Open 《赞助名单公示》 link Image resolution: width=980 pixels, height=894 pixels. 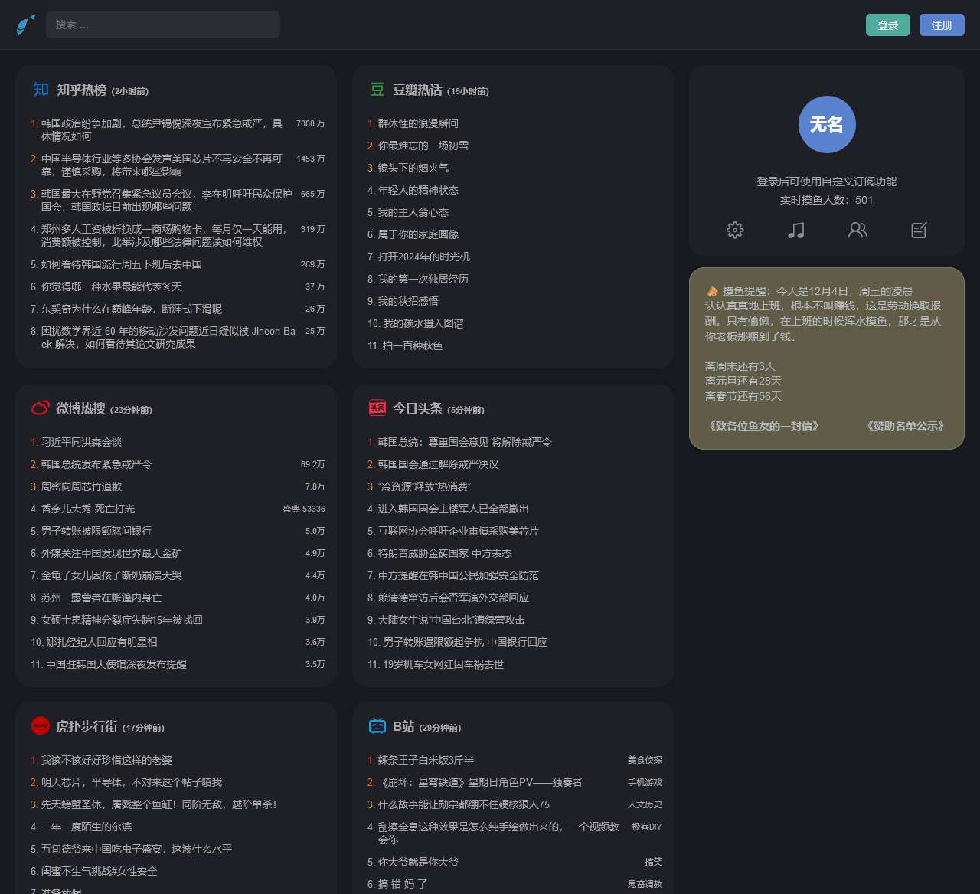[x=905, y=426]
